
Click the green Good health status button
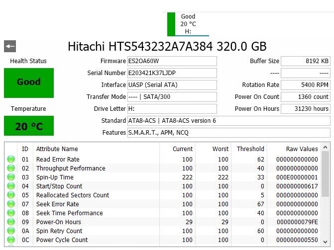(x=29, y=83)
